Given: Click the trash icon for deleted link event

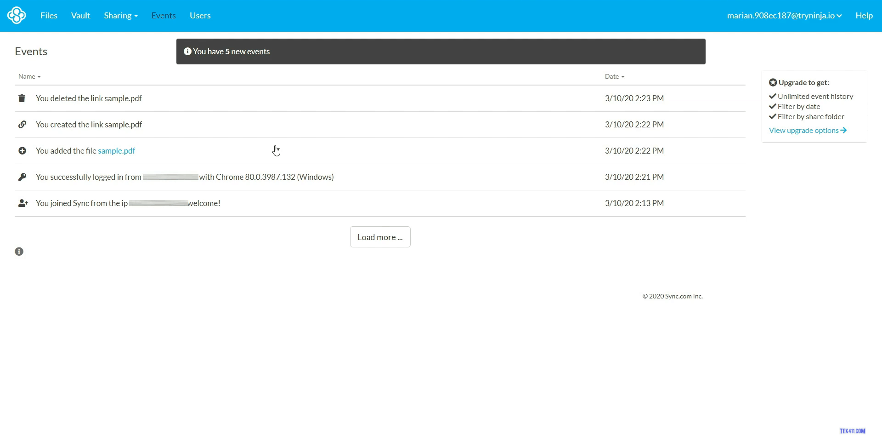Looking at the screenshot, I should coord(22,98).
